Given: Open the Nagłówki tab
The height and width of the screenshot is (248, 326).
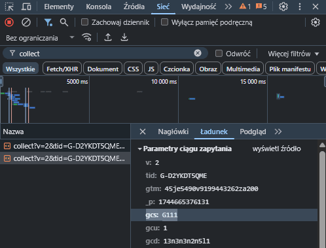Looking at the screenshot, I should click(173, 132).
